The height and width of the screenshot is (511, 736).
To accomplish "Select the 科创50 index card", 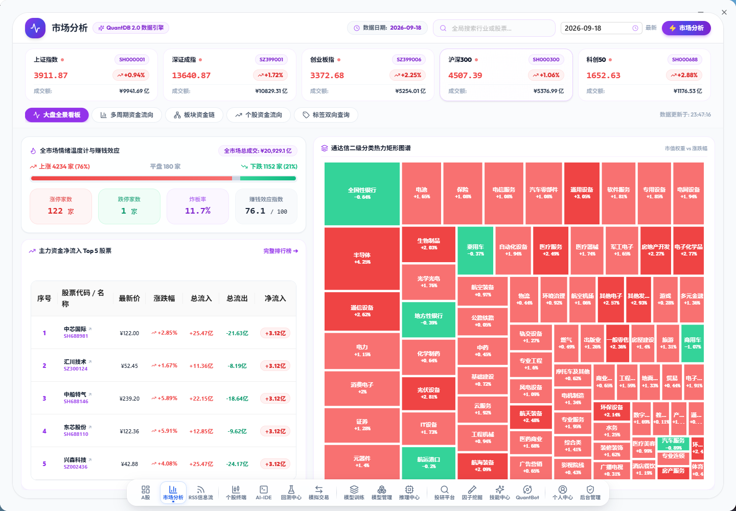I will [x=644, y=75].
